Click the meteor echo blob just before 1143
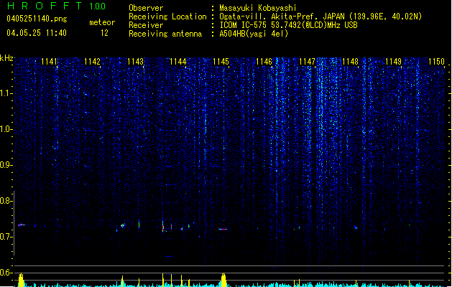Image resolution: width=452 pixels, height=287 pixels. (123, 225)
